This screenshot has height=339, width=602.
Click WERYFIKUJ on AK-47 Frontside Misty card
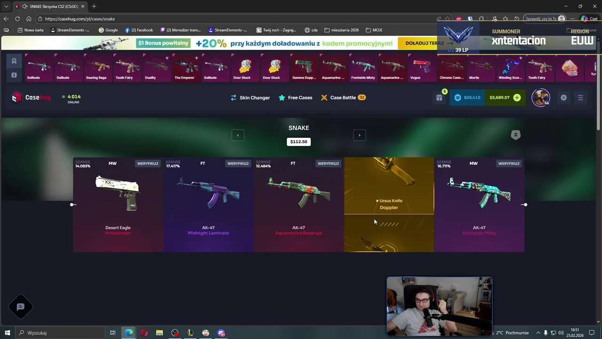click(509, 163)
